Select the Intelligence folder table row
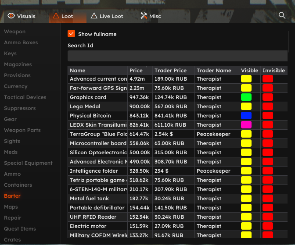The width and height of the screenshot is (295, 245). pyautogui.click(x=177, y=171)
